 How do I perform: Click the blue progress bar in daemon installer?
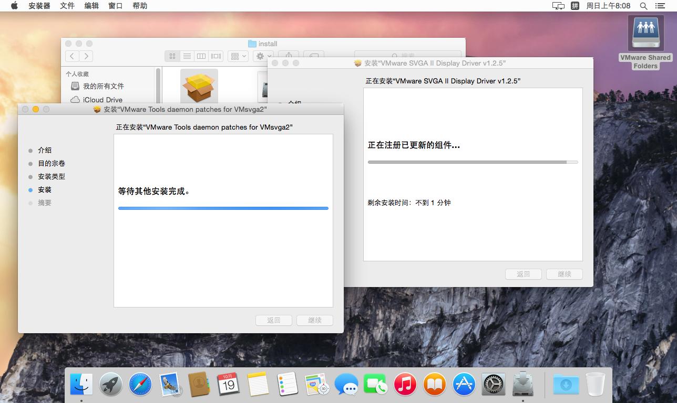coord(223,208)
